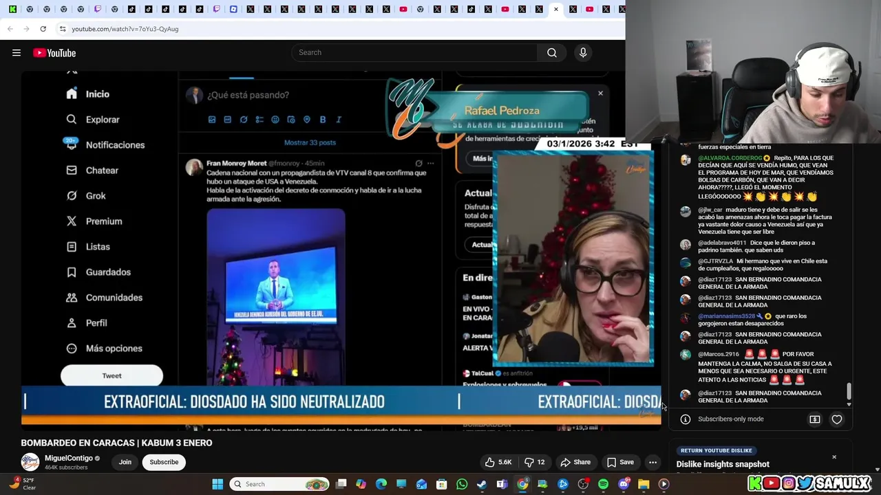Dislike the video showing 12 dislikes
This screenshot has width=881, height=495.
(x=535, y=462)
